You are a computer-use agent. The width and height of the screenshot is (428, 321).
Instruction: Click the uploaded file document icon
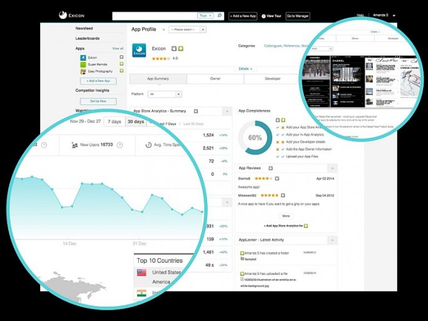point(242,279)
